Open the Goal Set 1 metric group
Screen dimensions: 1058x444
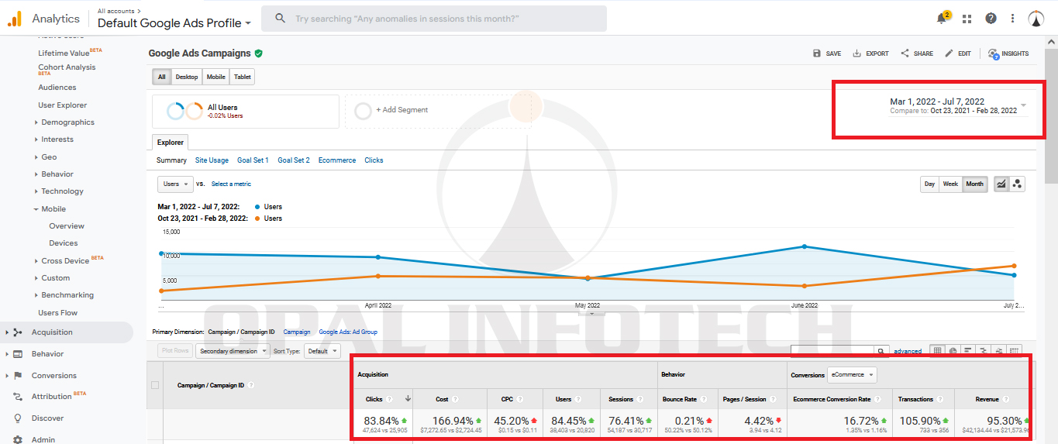pos(253,160)
